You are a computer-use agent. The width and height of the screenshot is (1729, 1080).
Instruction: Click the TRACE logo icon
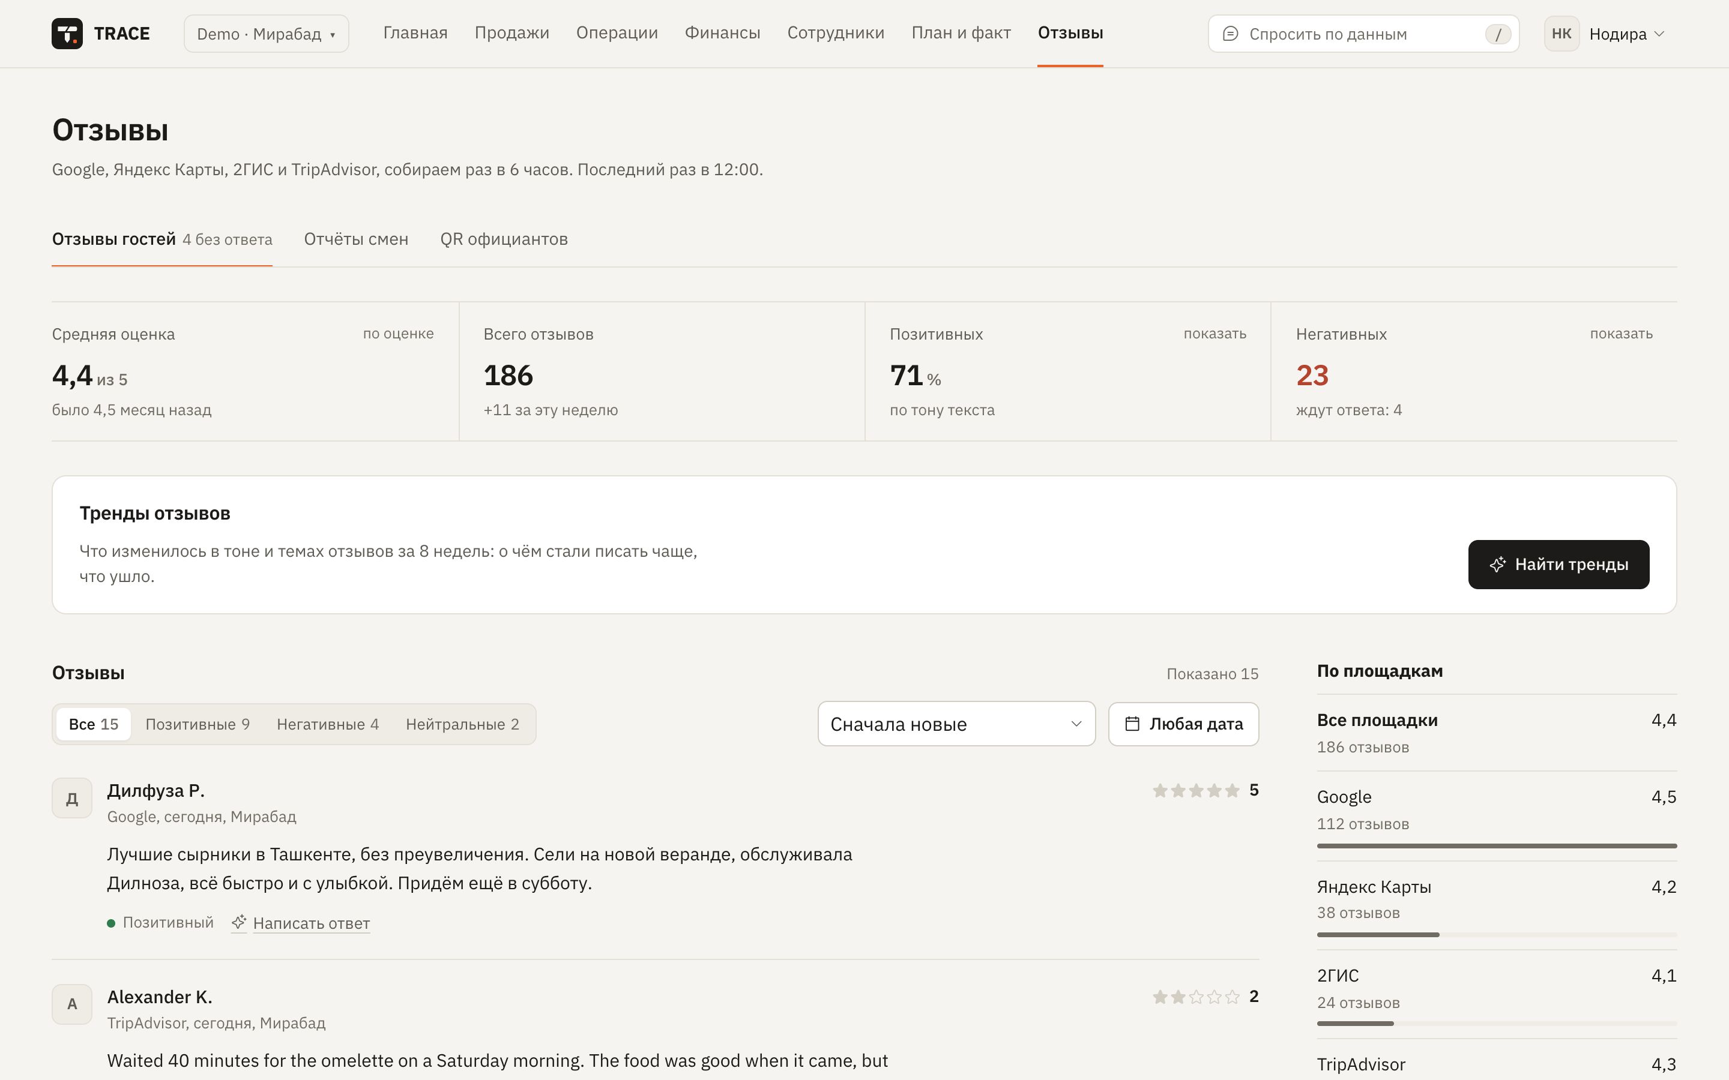pyautogui.click(x=67, y=34)
